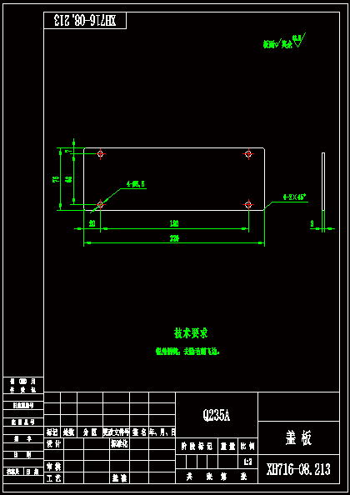Screen dimensions: 350x495
Task: Click the upper-right hole center mark
Action: 248,154
